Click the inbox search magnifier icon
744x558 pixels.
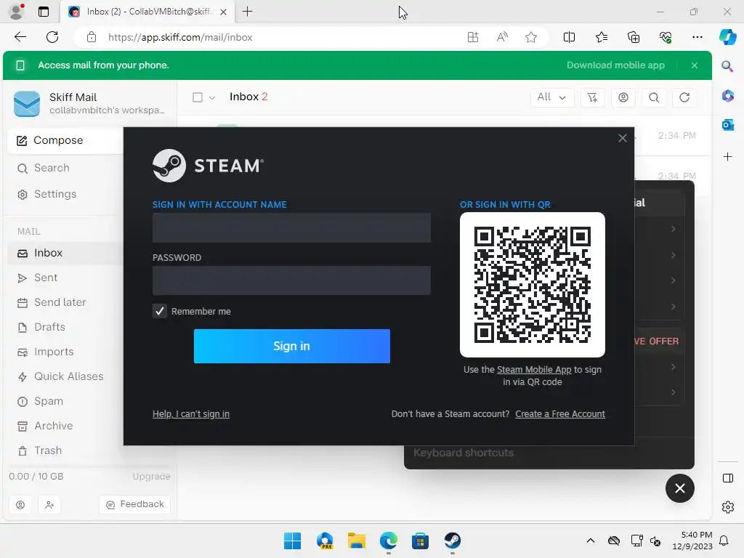(654, 97)
